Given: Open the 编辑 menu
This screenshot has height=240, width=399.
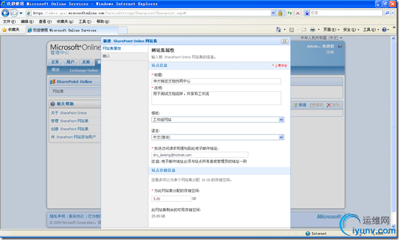Looking at the screenshot, I should click(x=27, y=21).
